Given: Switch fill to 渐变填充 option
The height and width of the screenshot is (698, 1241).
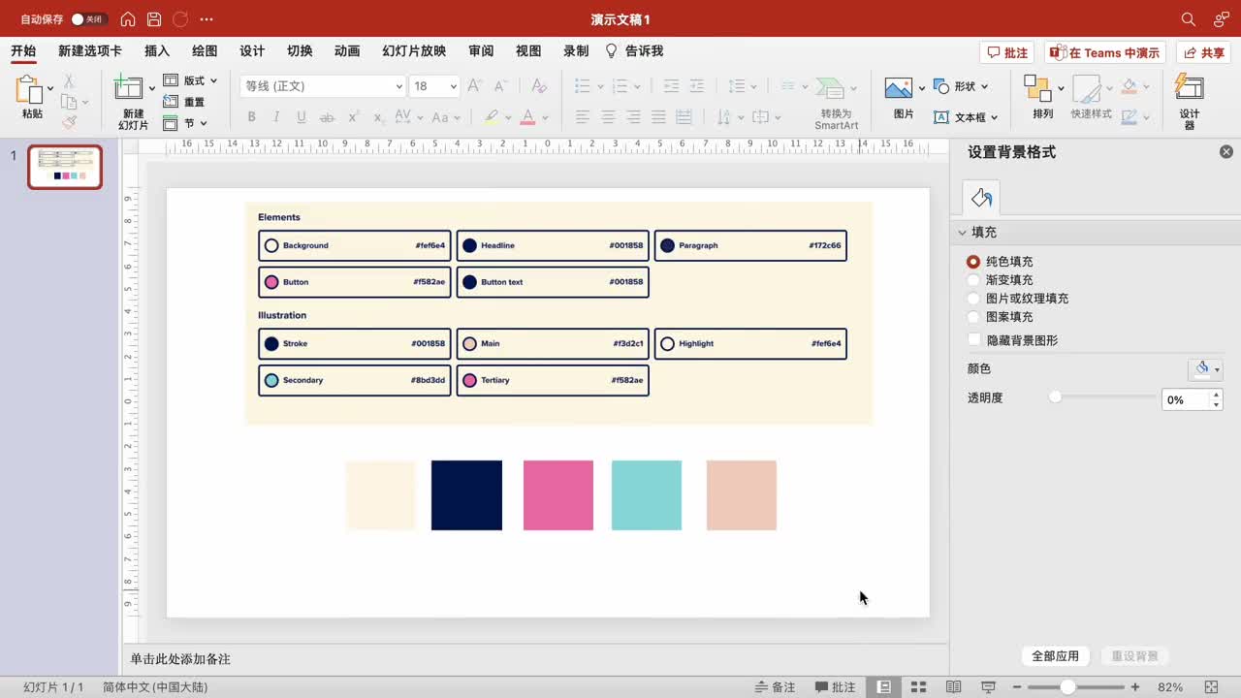Looking at the screenshot, I should (x=971, y=279).
